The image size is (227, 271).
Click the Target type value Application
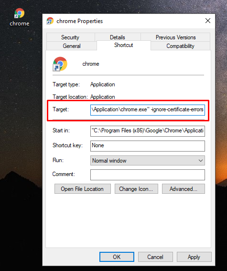[x=103, y=84]
